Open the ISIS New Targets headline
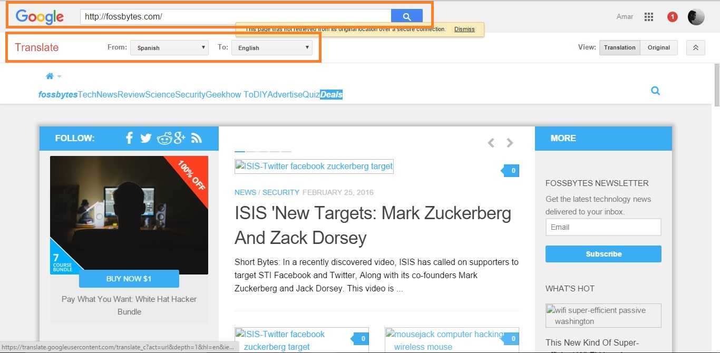Screen dimensions: 720x353 point(373,225)
